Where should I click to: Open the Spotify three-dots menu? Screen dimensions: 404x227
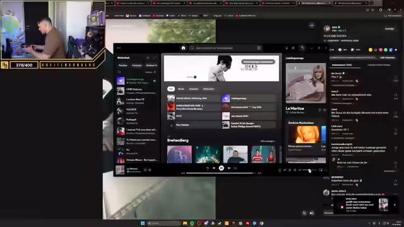[x=119, y=48]
